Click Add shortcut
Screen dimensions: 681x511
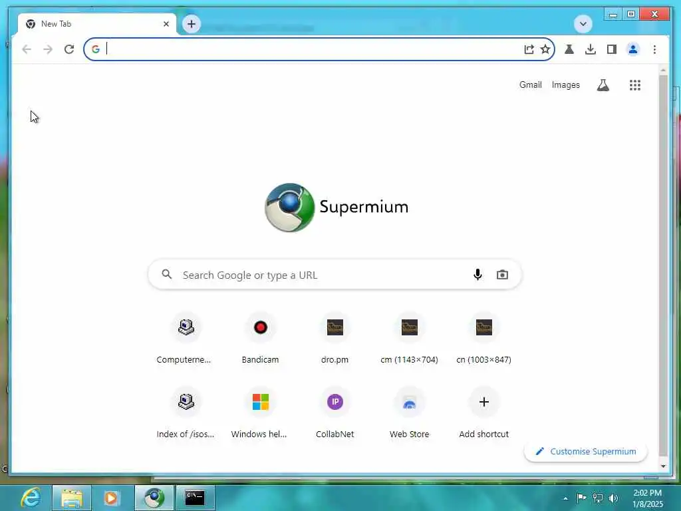click(484, 413)
